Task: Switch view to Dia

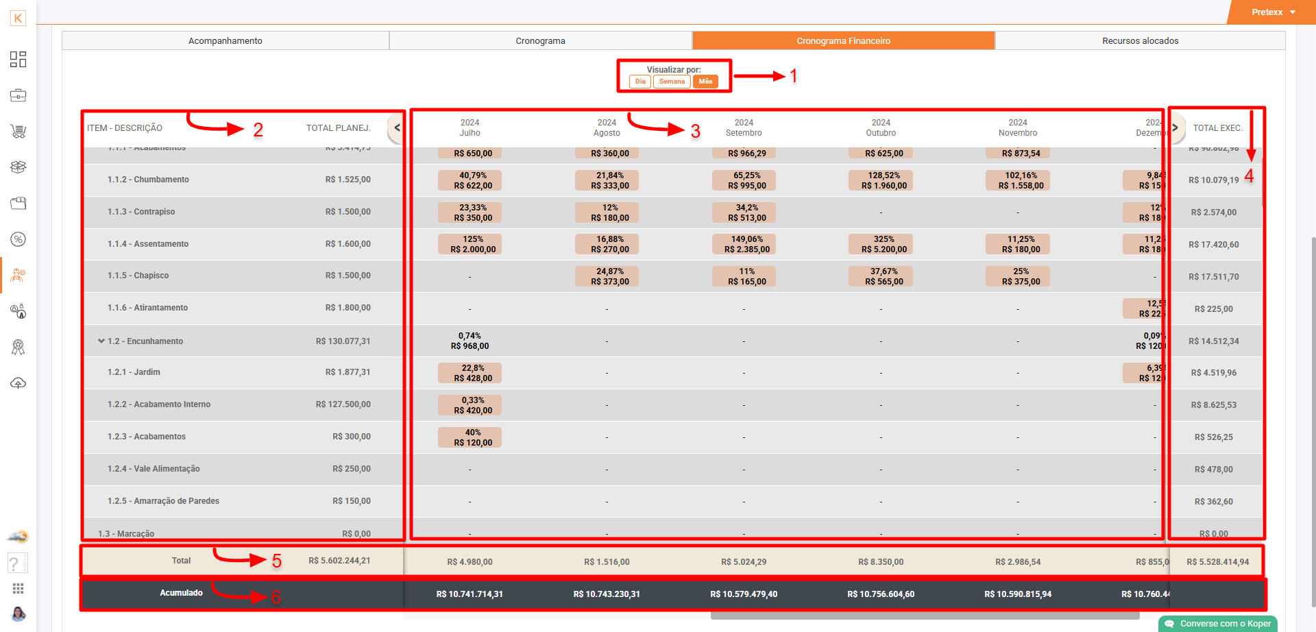Action: 639,82
